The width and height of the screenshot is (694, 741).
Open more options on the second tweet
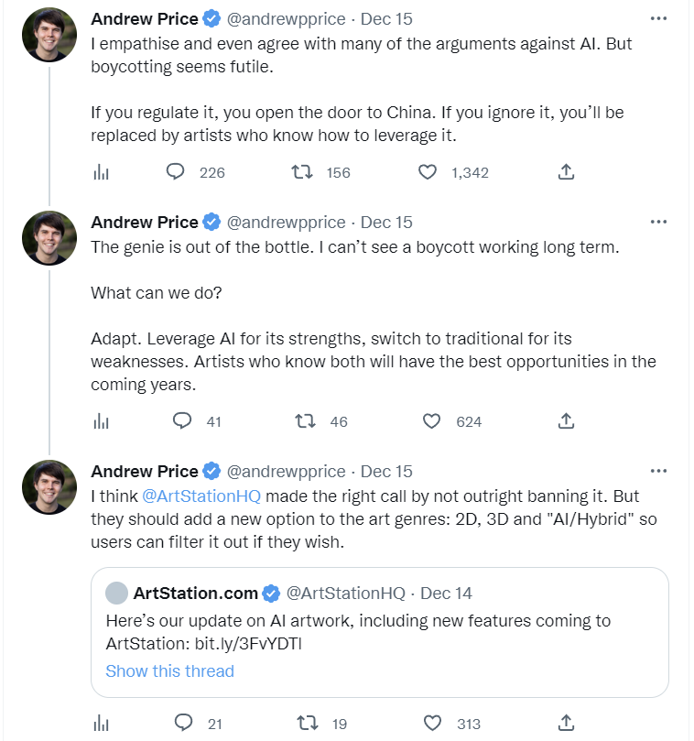tap(658, 222)
